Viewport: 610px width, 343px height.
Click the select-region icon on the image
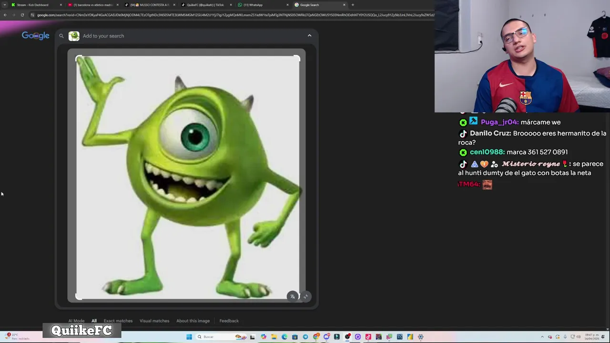[305, 296]
